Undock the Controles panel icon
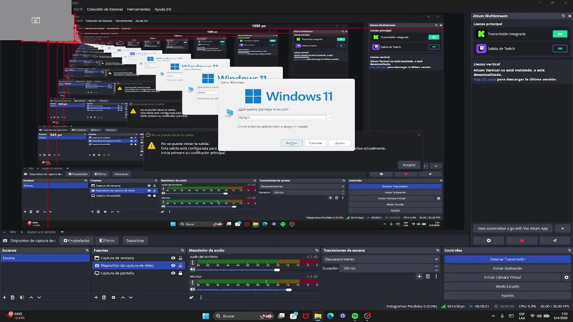The image size is (573, 322). [569, 250]
